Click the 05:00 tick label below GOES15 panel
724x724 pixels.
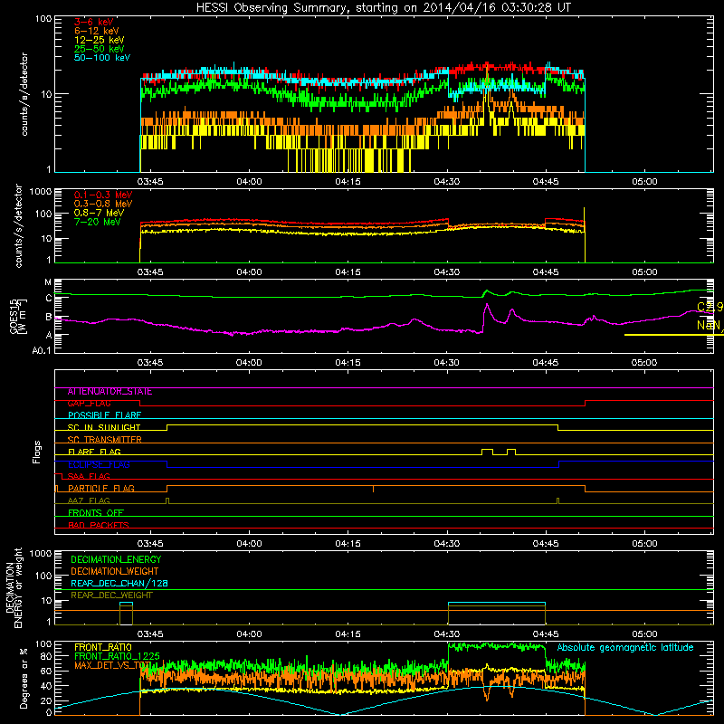[644, 363]
